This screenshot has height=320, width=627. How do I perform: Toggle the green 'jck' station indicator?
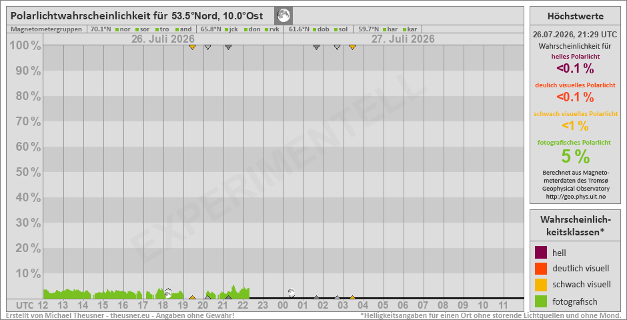[x=226, y=29]
